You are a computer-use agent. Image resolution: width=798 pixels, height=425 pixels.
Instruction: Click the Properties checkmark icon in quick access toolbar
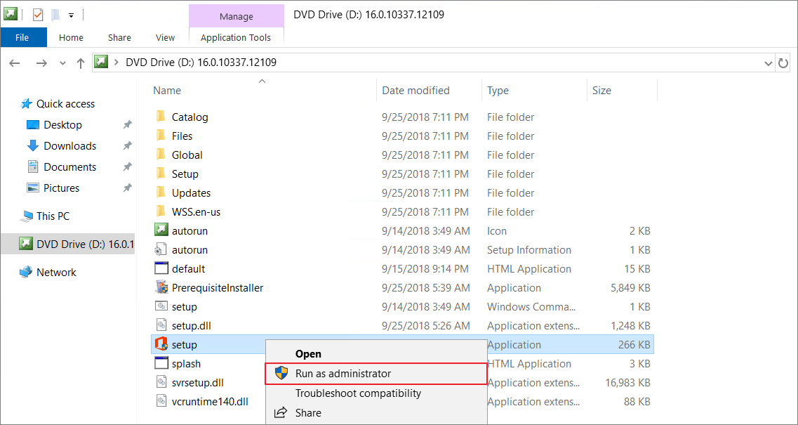pos(38,15)
